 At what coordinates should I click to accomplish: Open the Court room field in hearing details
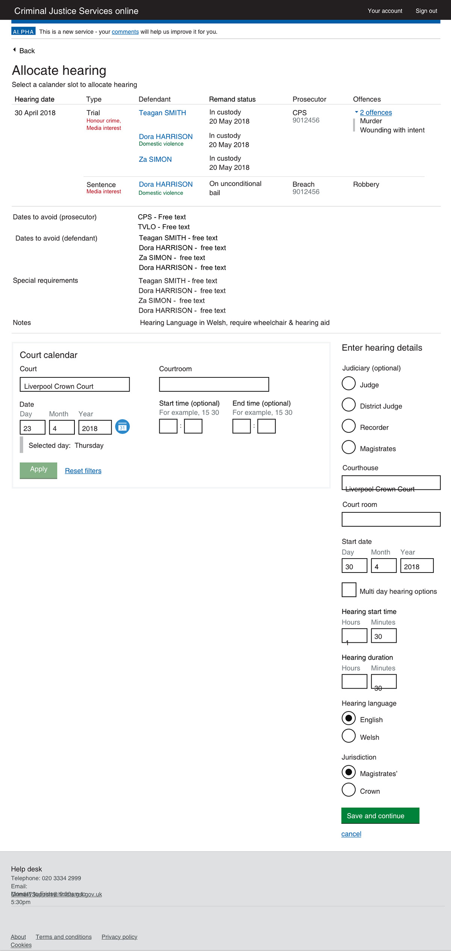[x=391, y=519]
